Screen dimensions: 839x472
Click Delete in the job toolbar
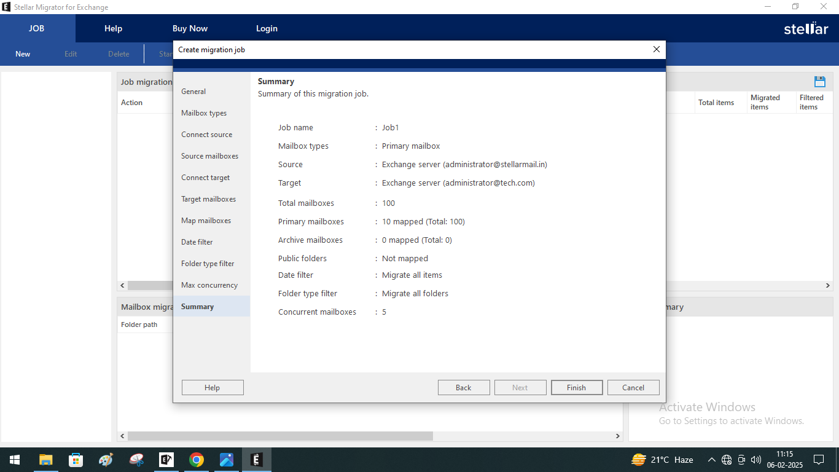pyautogui.click(x=119, y=54)
